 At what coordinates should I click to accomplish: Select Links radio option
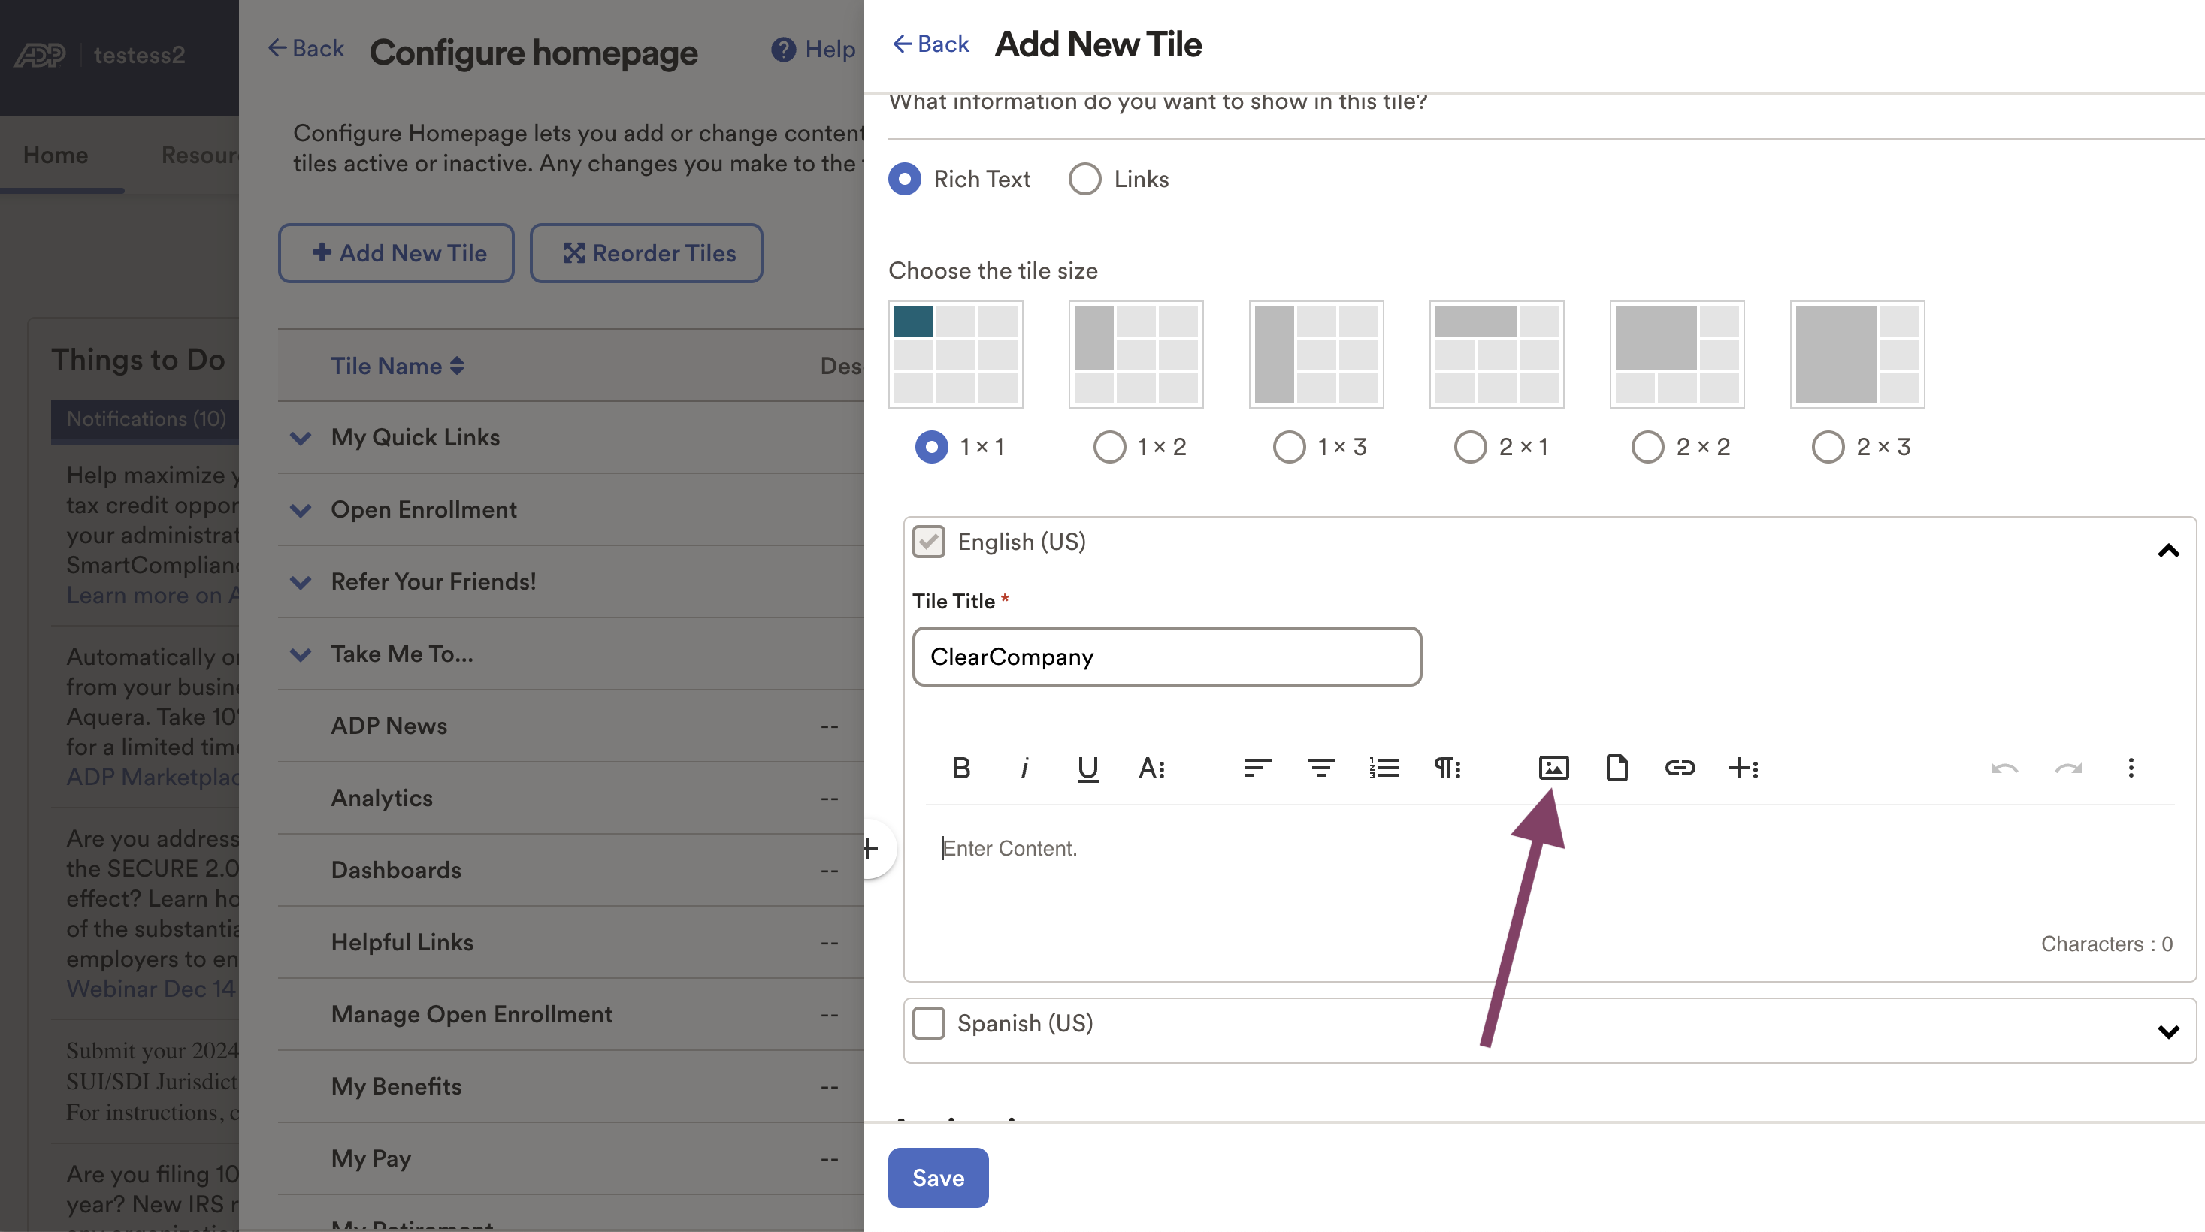tap(1084, 179)
